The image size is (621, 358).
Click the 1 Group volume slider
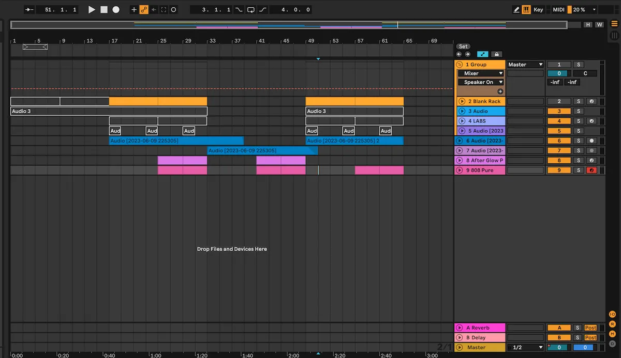[x=559, y=73]
